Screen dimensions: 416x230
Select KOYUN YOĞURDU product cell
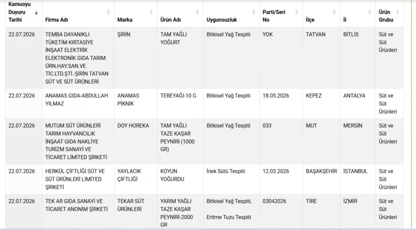(x=180, y=179)
